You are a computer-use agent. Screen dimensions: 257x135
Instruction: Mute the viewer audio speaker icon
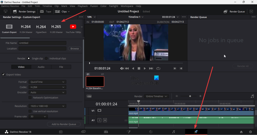coord(122,68)
